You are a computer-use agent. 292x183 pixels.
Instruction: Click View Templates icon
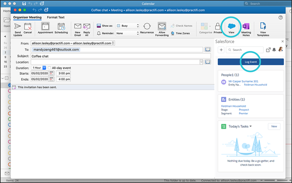(263, 26)
